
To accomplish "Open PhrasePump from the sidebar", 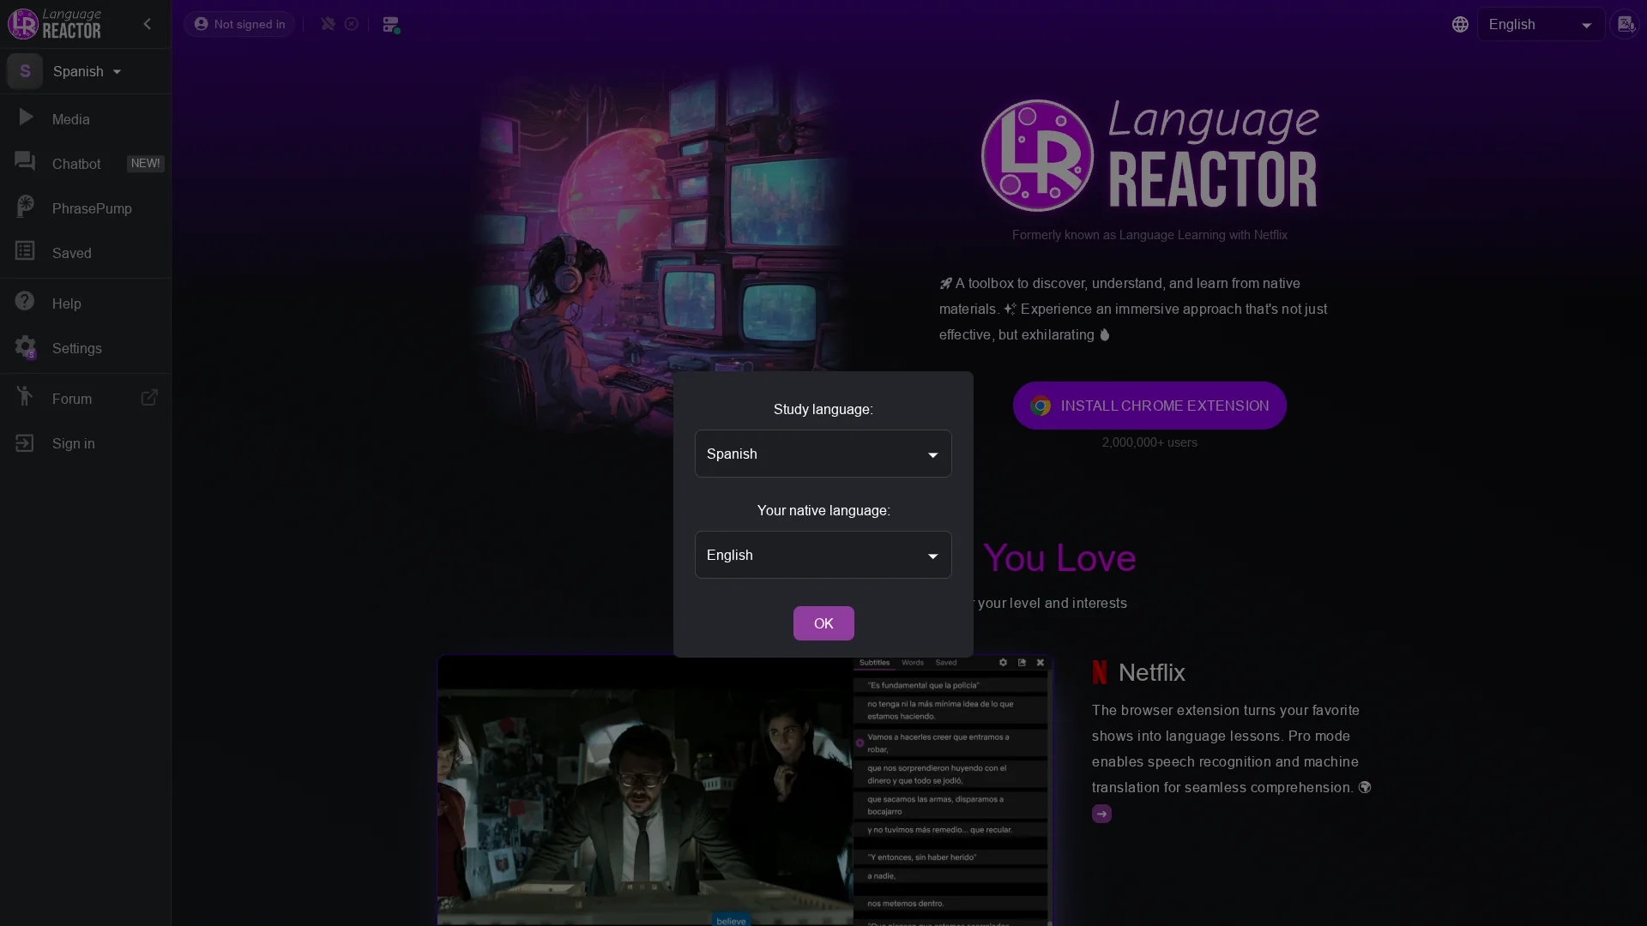I will 85,208.
